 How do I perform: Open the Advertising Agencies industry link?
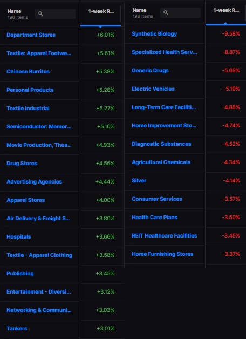(x=34, y=181)
